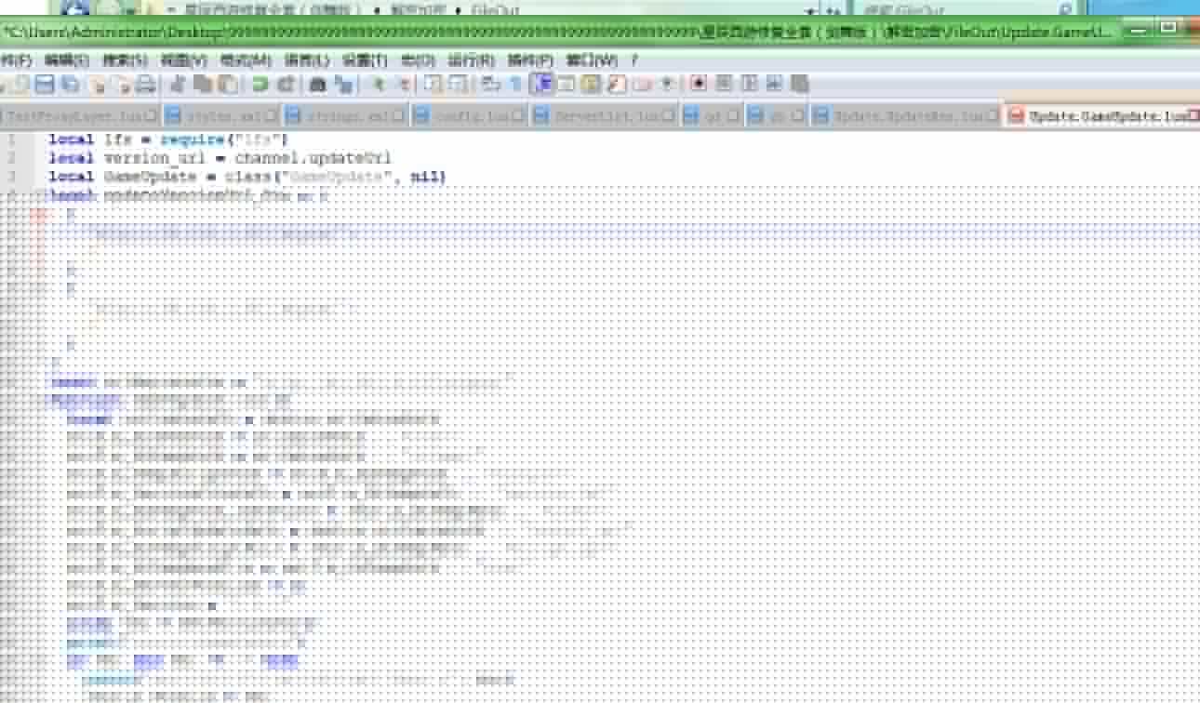Open the 编辑(E) Edit menu

coord(66,60)
